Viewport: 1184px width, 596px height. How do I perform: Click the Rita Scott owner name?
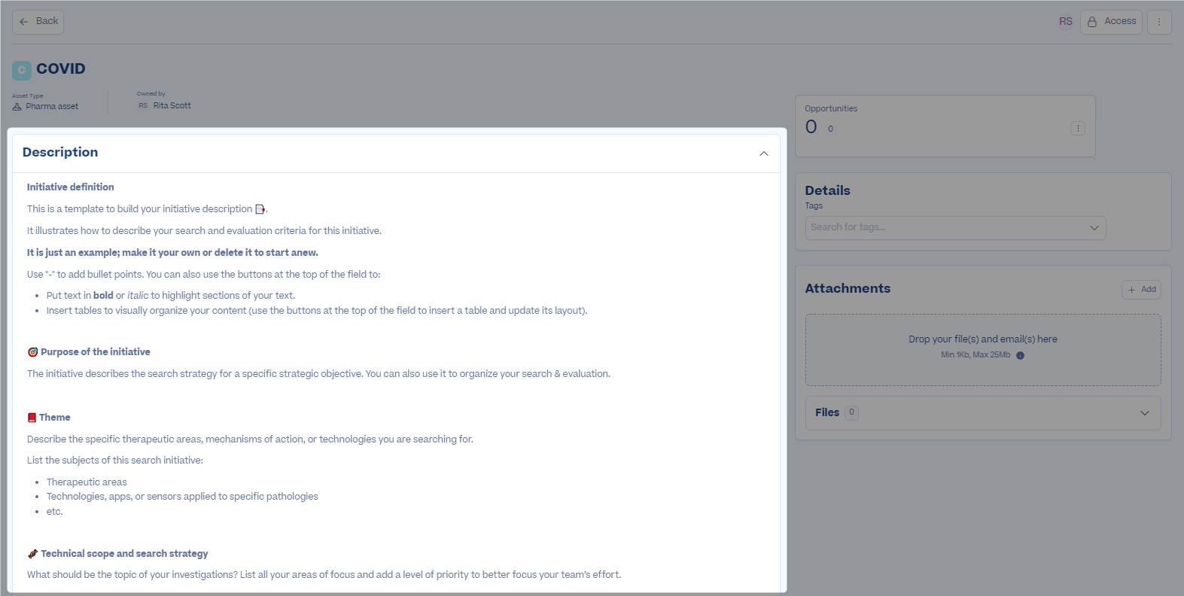(x=172, y=106)
